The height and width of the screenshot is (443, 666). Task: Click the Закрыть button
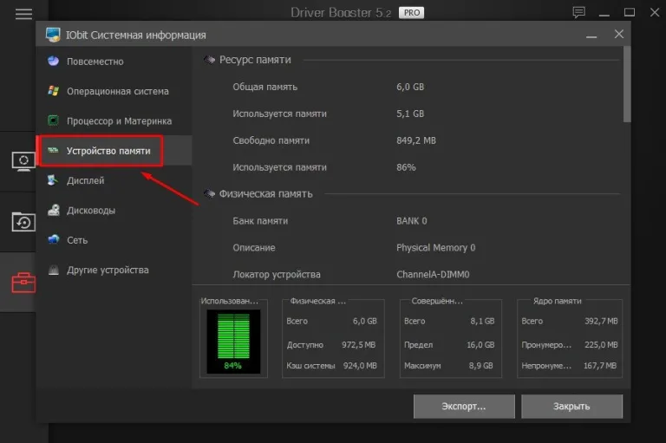571,407
